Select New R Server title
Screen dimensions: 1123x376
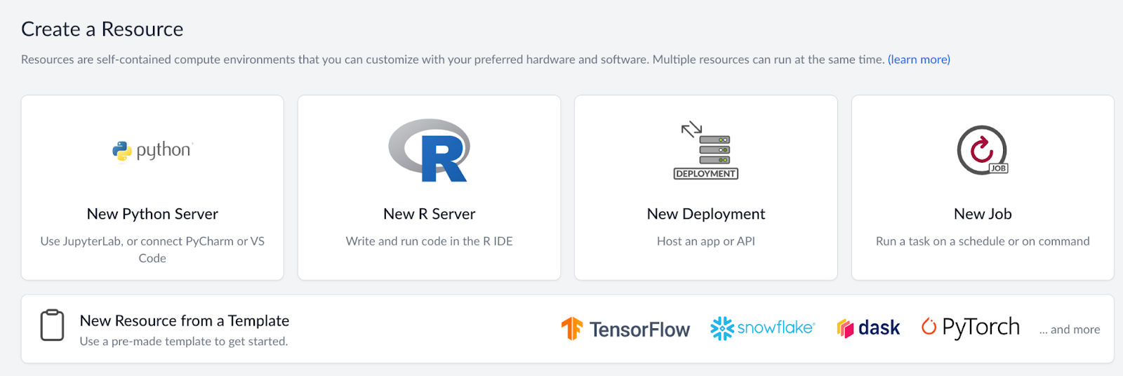pyautogui.click(x=430, y=214)
